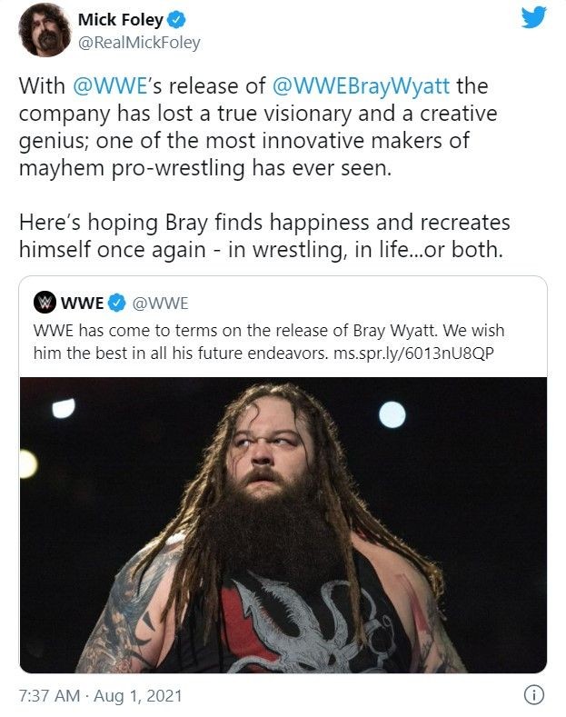Click the tweet's first paragraph text
566x717 pixels.
(x=258, y=127)
